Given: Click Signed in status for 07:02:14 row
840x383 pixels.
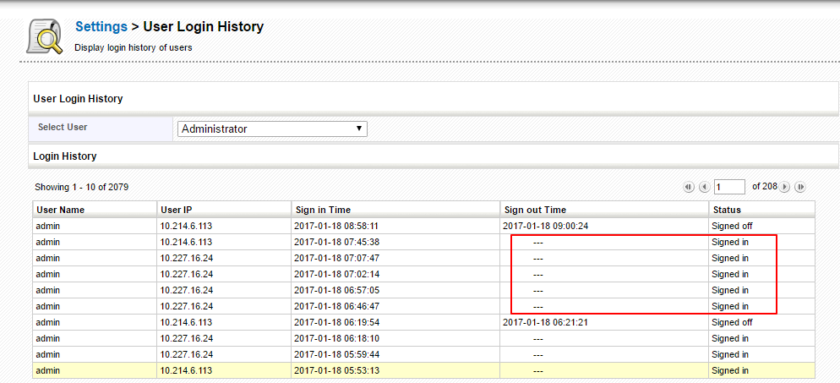Looking at the screenshot, I should point(730,274).
